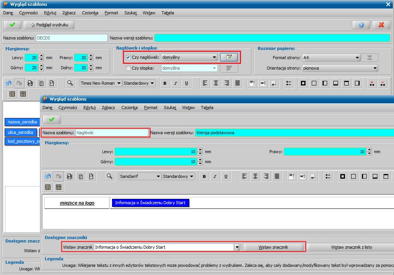
Task: Toggle bold in rear window toolbar
Action: [165, 83]
